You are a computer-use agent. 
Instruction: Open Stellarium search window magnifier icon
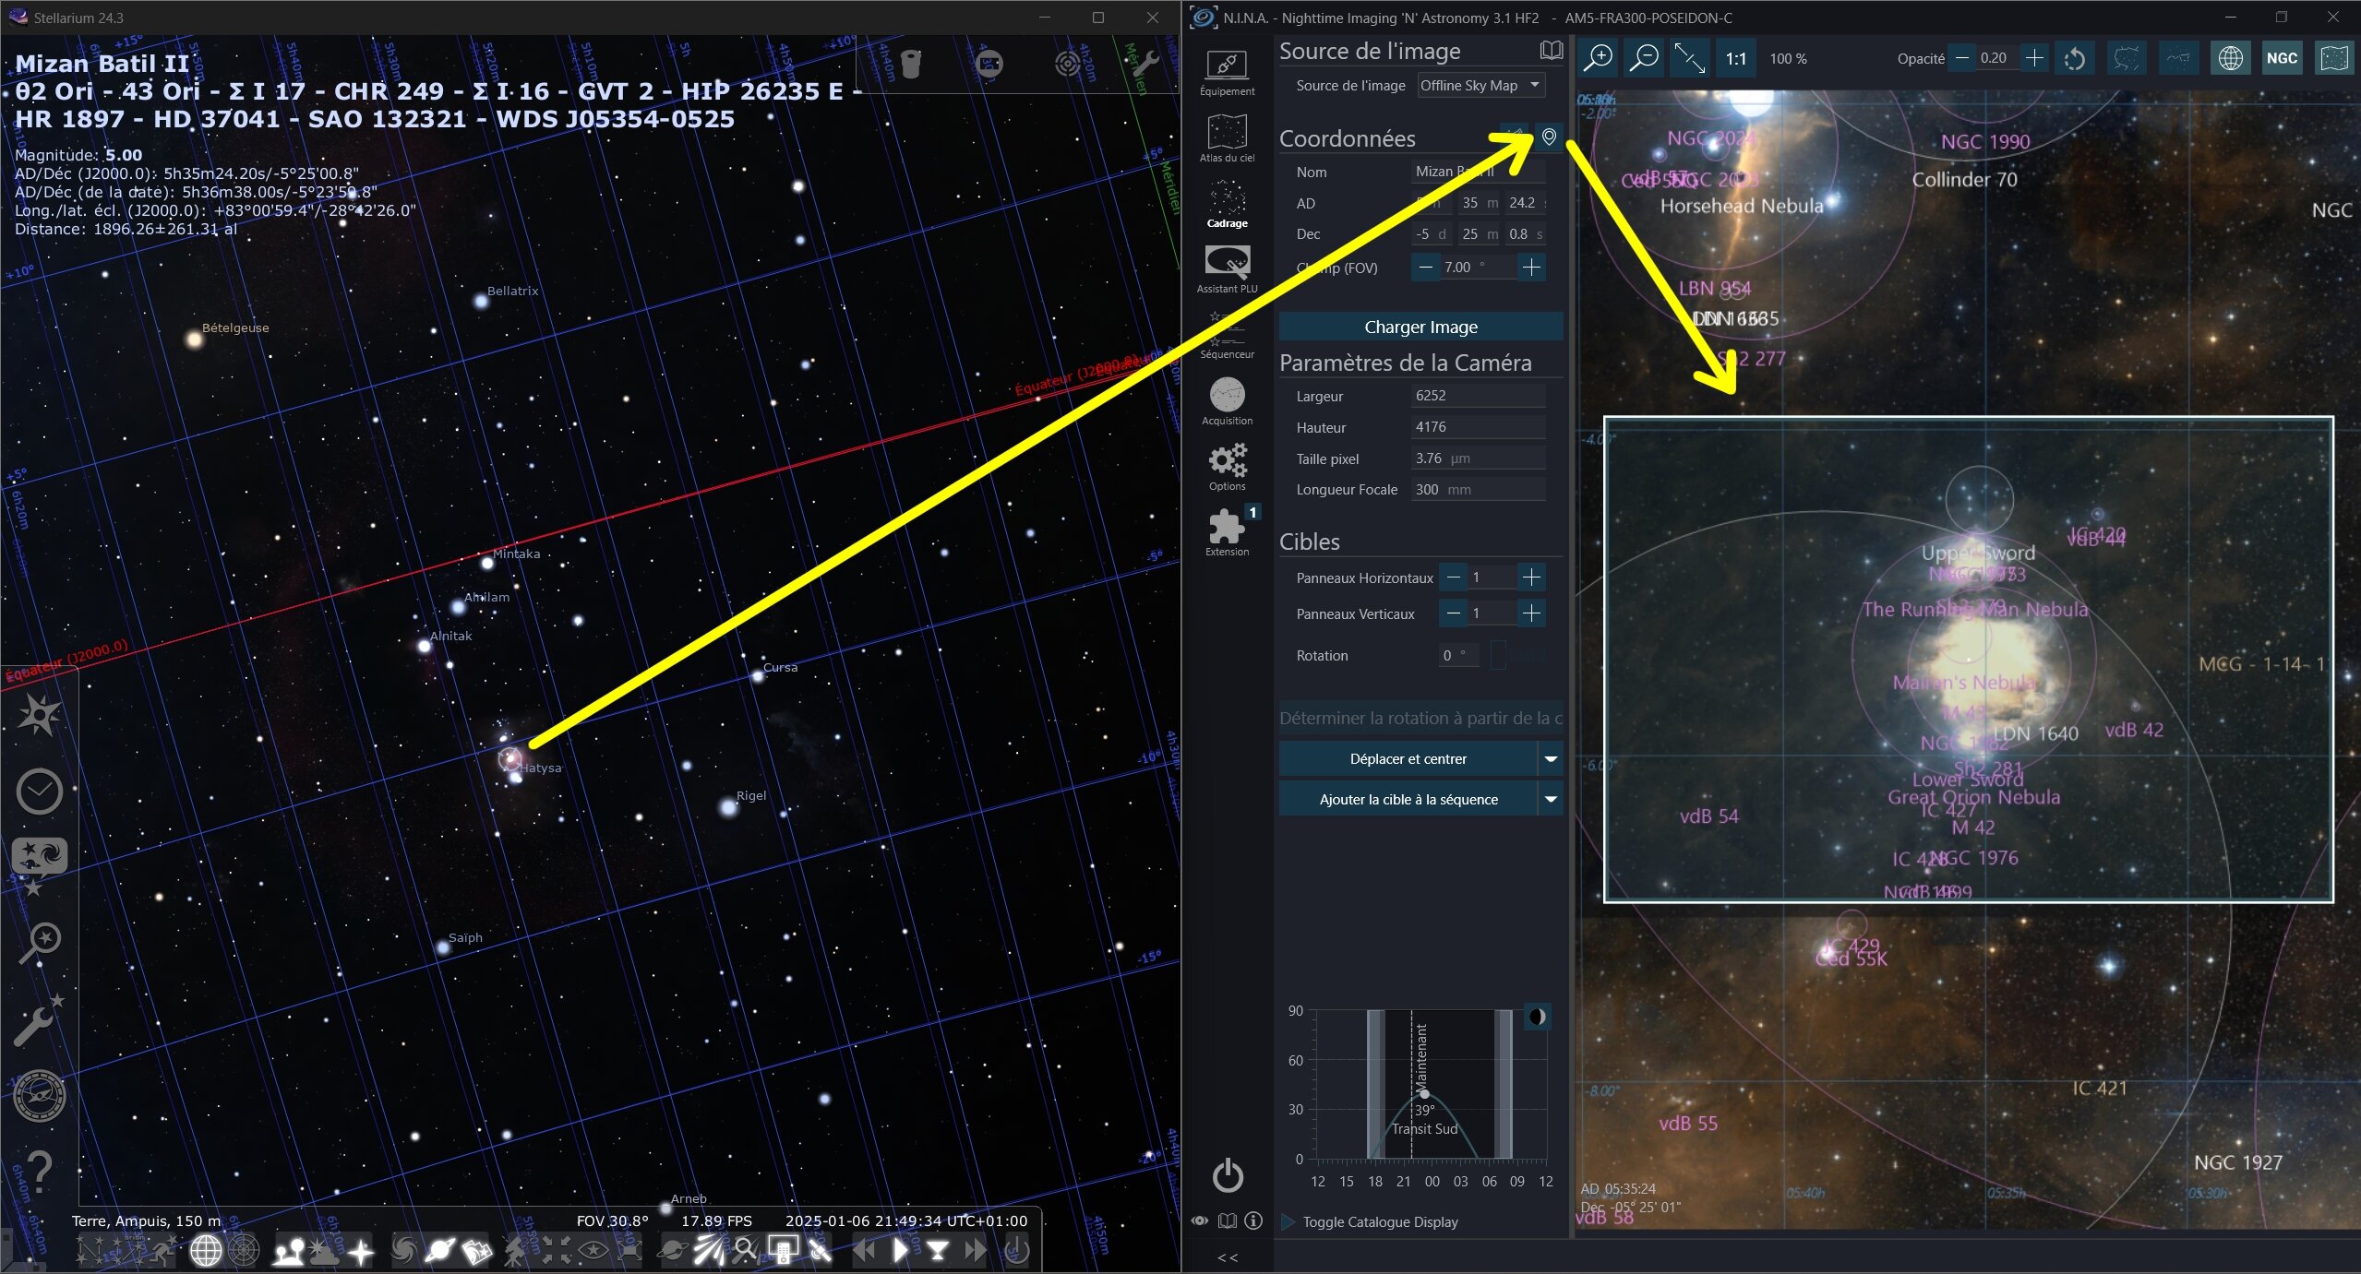pos(39,943)
